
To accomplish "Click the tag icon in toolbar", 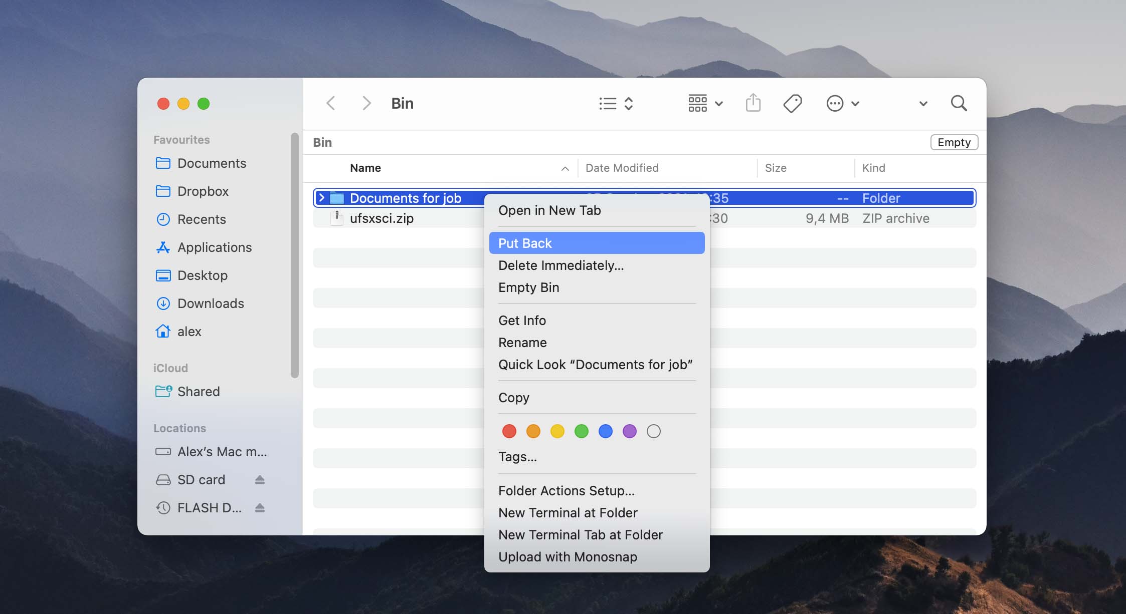I will pos(793,103).
